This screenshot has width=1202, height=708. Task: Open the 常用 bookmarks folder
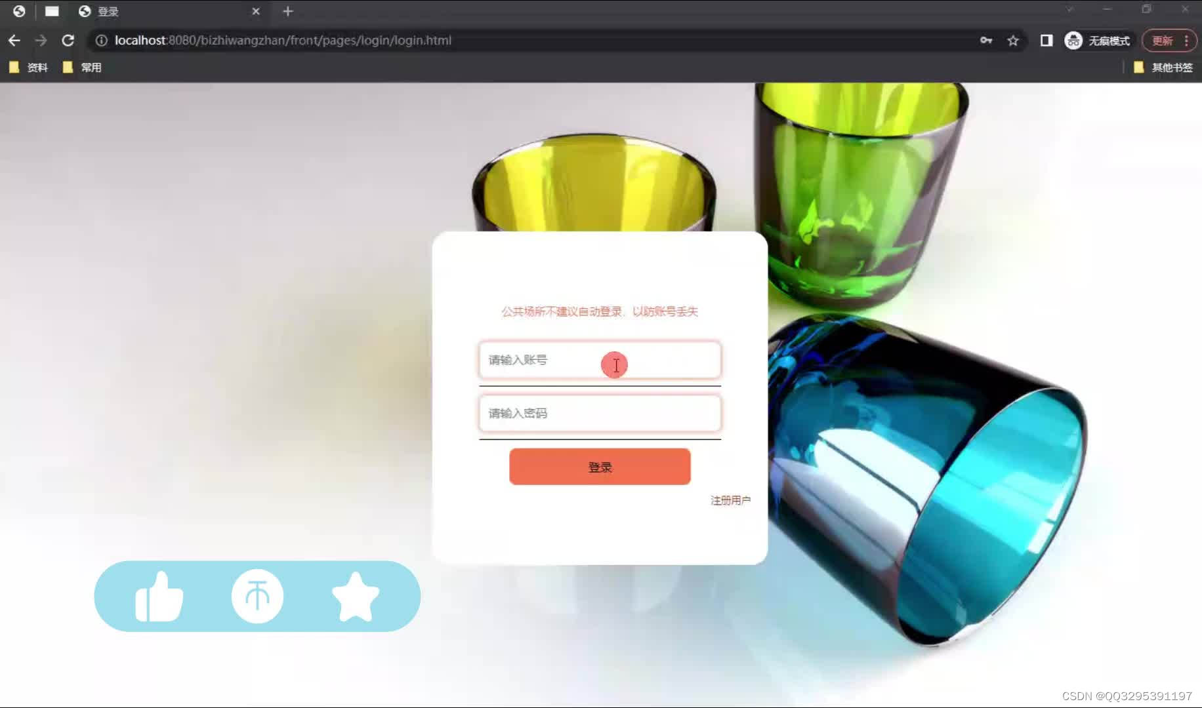pyautogui.click(x=82, y=68)
